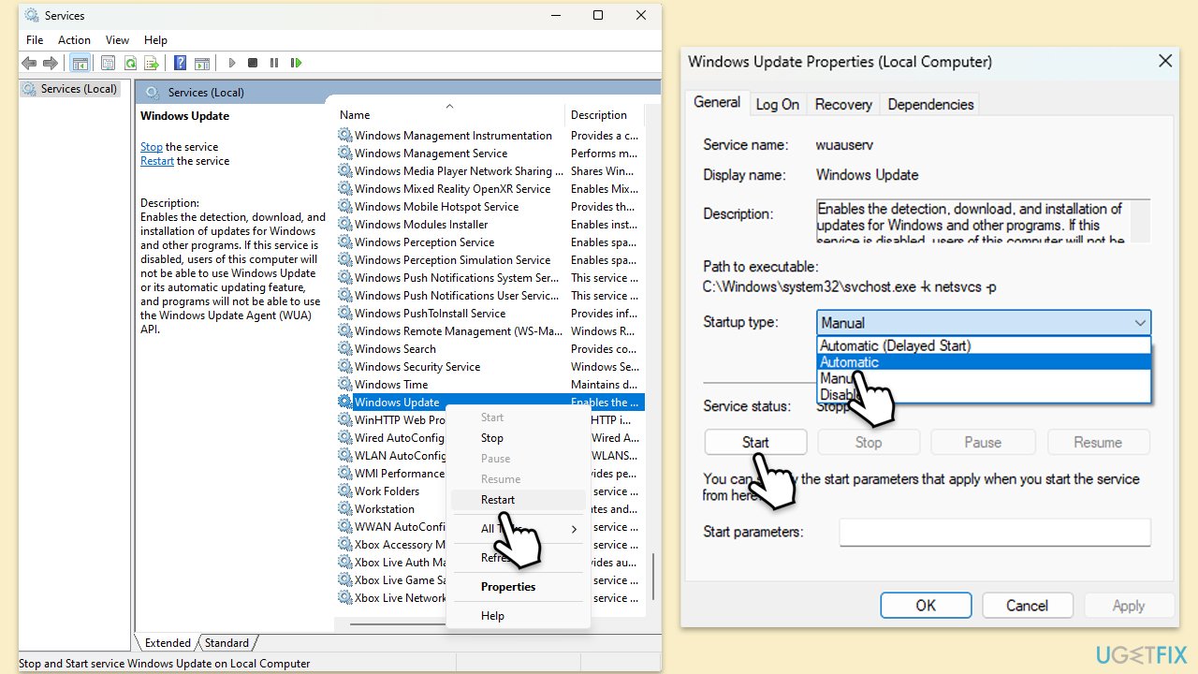Choose Help in the context menu
The height and width of the screenshot is (674, 1198).
point(518,616)
